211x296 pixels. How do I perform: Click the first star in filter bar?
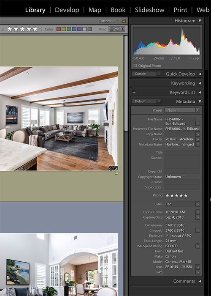(x=9, y=29)
